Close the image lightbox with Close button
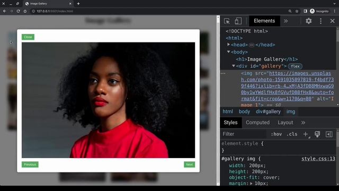 (28, 37)
